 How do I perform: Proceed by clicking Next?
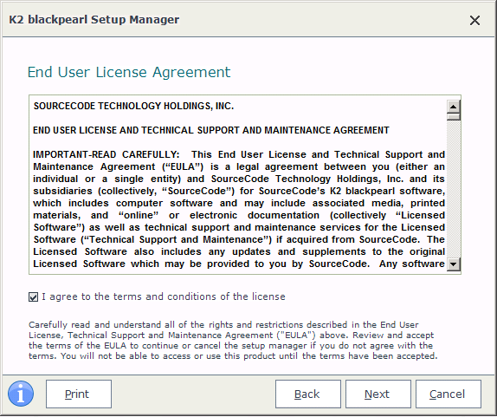[378, 394]
